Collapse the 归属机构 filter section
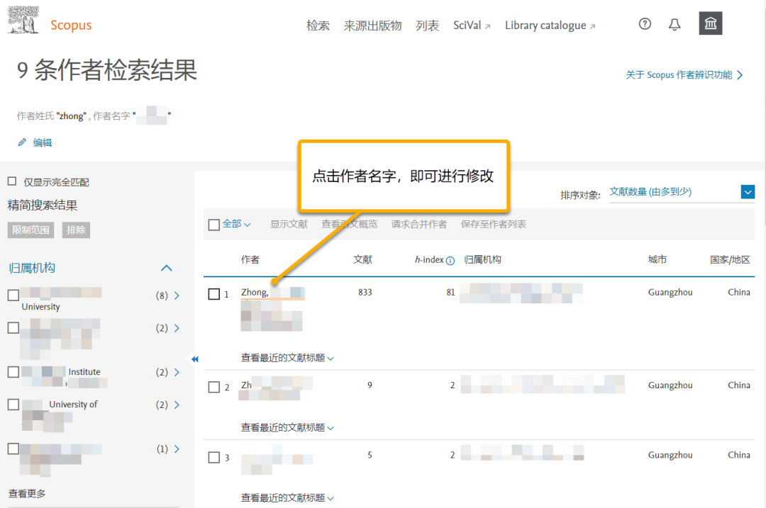The width and height of the screenshot is (766, 508). (x=166, y=268)
